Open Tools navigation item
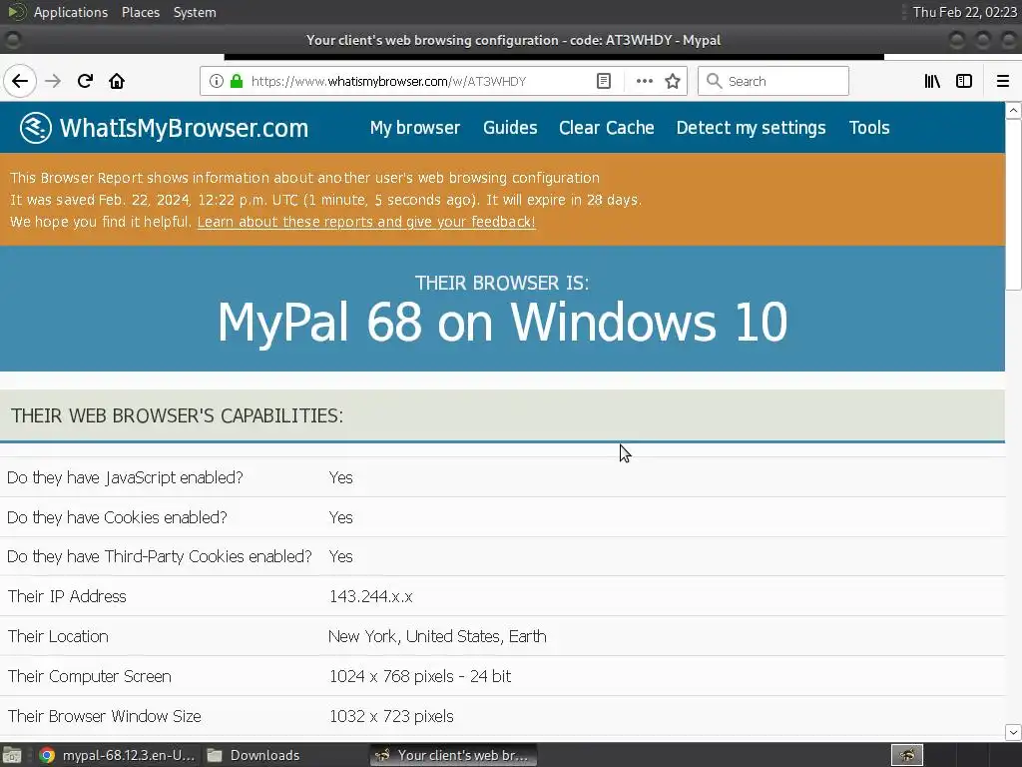Viewport: 1022px width, 767px height. [x=869, y=128]
